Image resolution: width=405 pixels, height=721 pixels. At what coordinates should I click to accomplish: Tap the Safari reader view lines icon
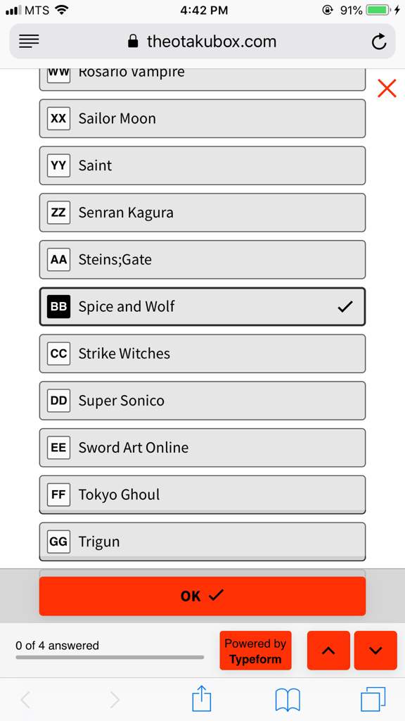coord(29,42)
